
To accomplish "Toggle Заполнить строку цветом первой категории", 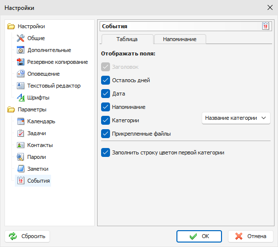I will (x=106, y=152).
